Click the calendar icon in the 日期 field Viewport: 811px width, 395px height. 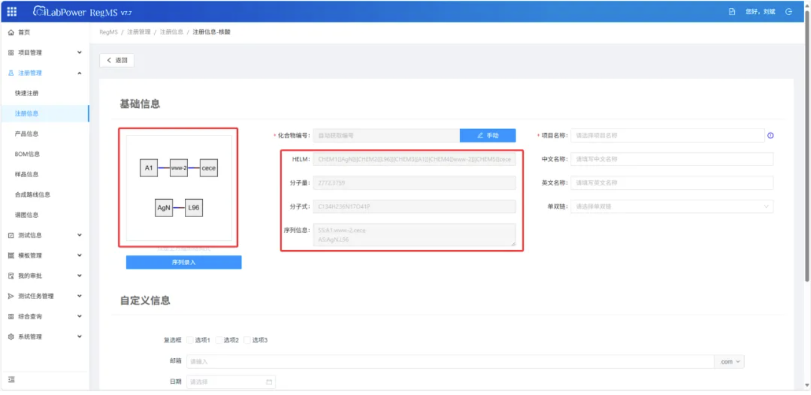tap(269, 382)
